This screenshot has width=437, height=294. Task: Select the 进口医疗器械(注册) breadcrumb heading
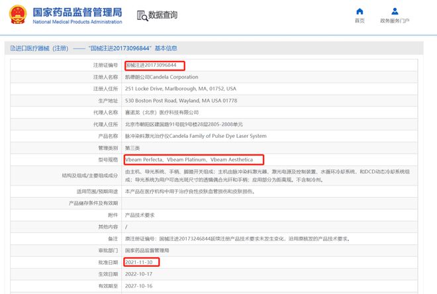(39, 48)
